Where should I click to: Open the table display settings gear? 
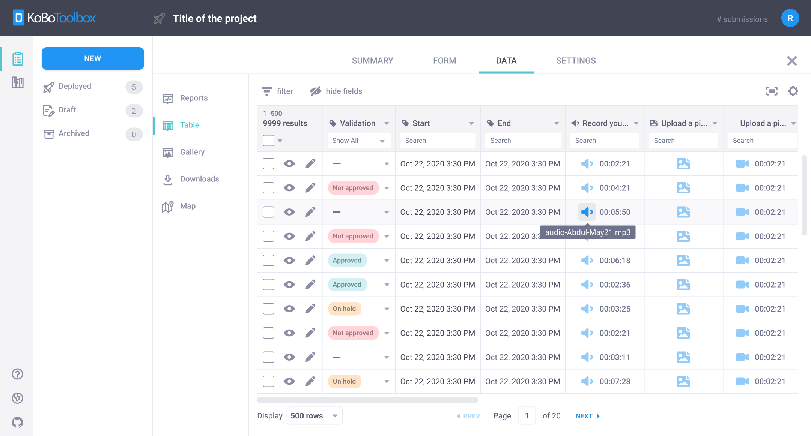tap(793, 91)
